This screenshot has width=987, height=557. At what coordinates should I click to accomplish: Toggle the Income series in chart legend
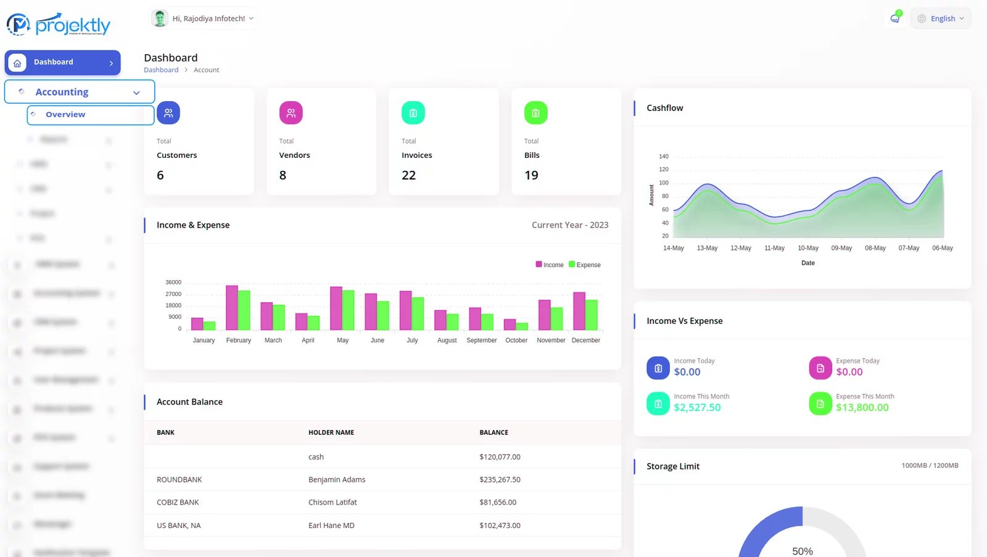point(550,265)
